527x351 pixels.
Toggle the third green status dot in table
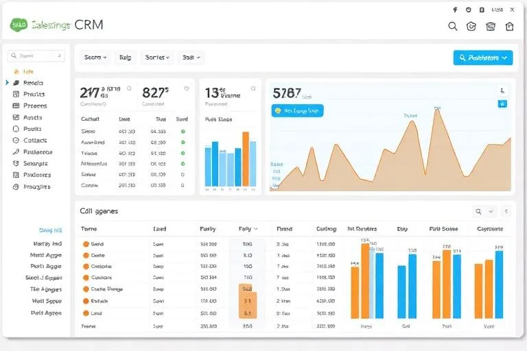point(183,153)
